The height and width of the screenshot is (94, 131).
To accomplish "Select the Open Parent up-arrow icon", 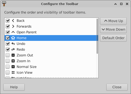I will 13,32.
